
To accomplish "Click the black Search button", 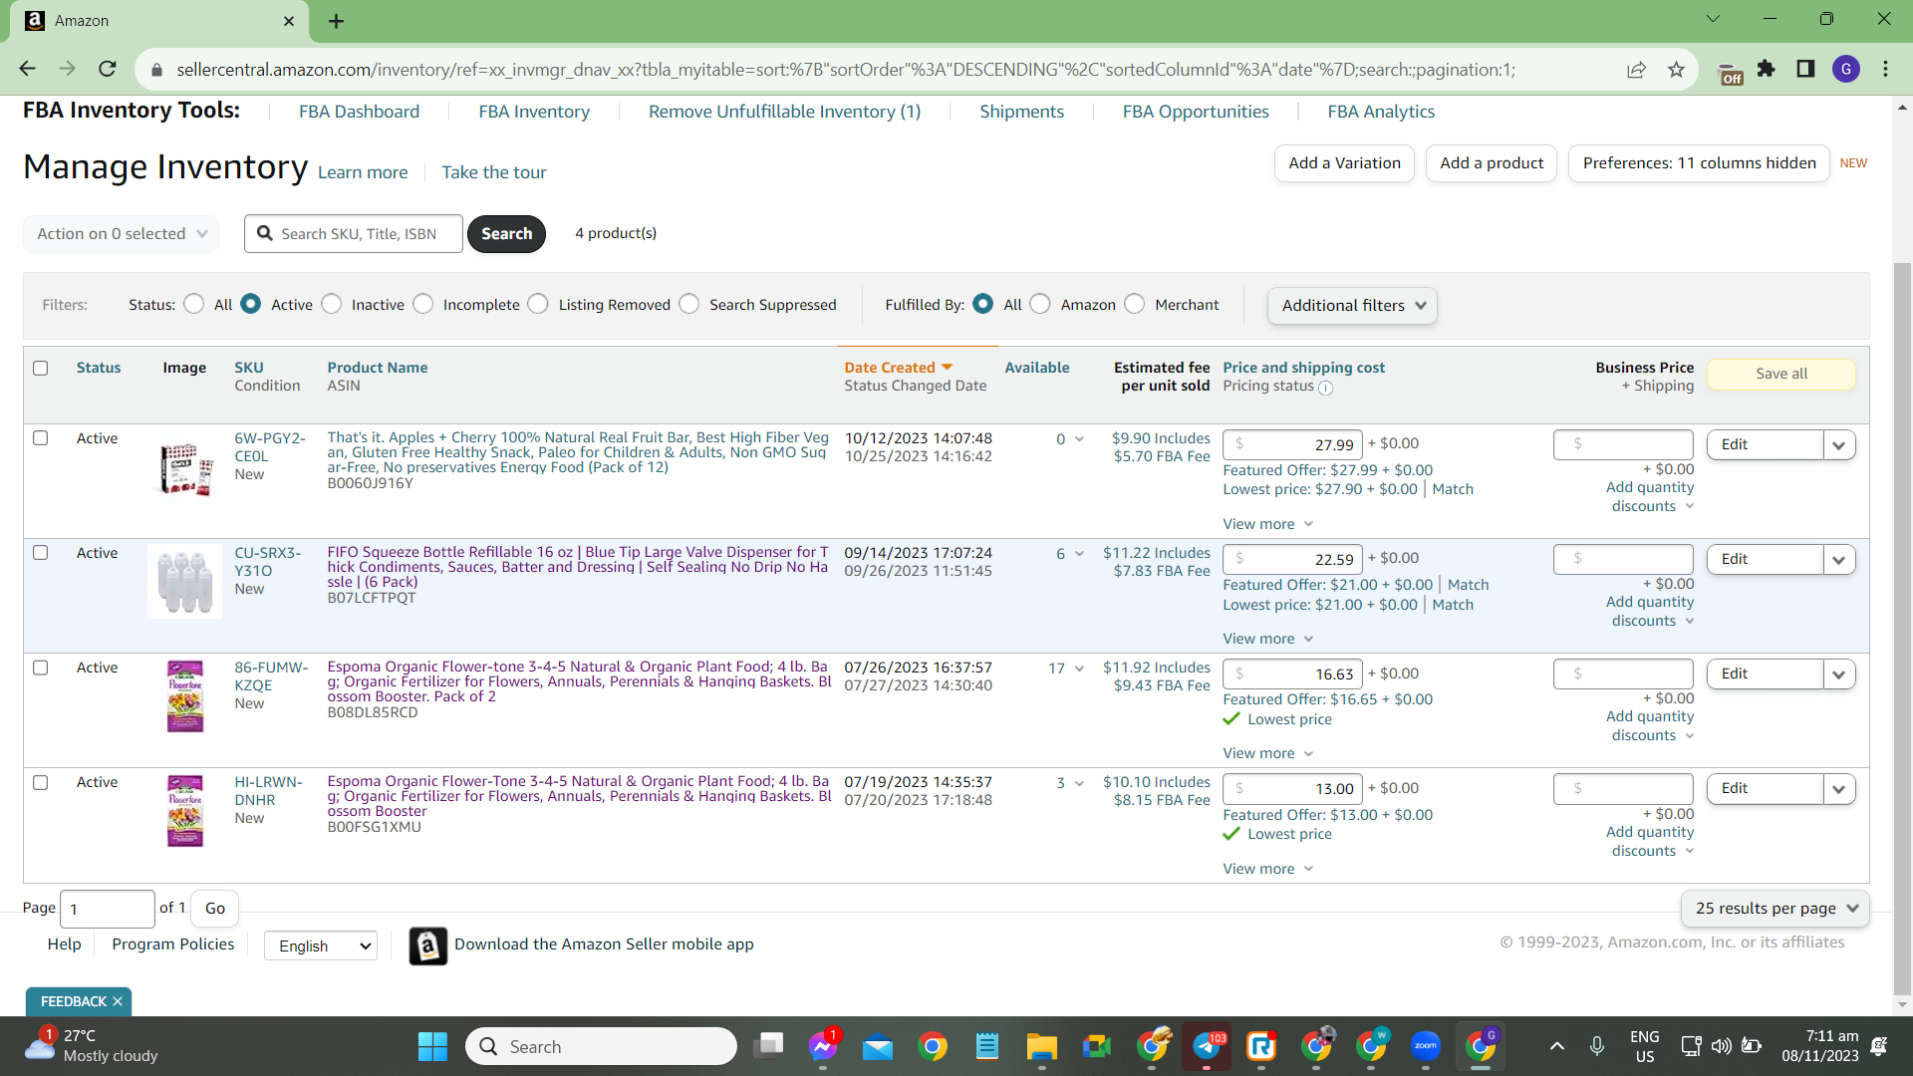I will (506, 234).
